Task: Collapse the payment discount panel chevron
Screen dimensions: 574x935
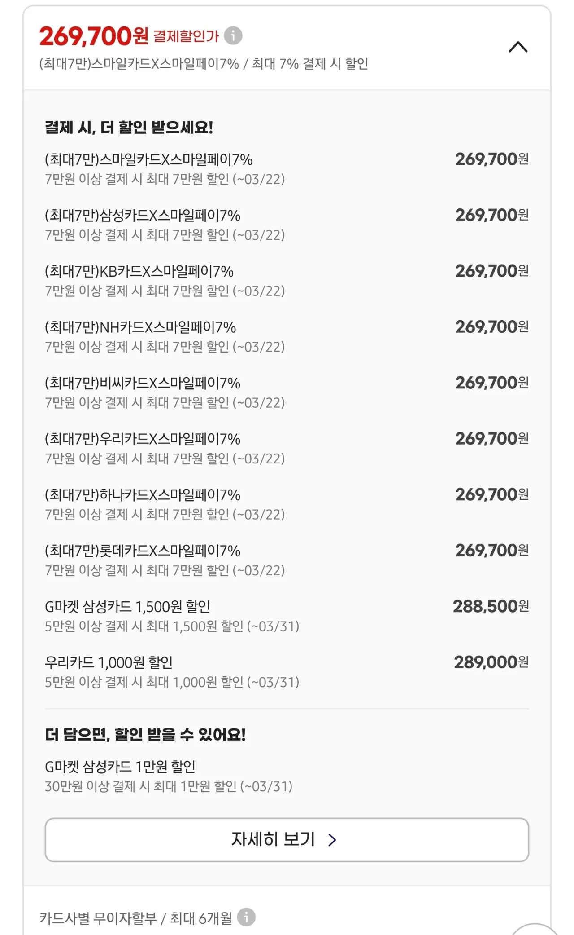Action: click(x=518, y=47)
